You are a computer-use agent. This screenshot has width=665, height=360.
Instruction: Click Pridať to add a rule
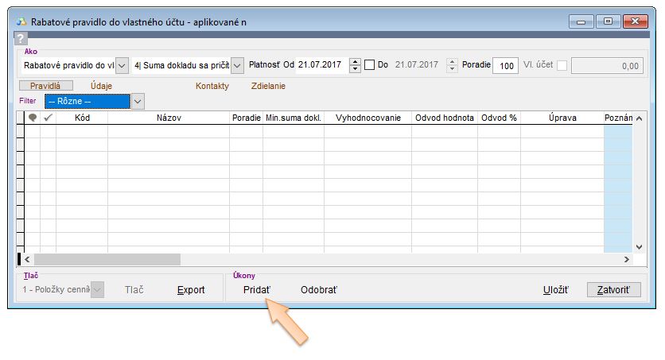point(257,290)
